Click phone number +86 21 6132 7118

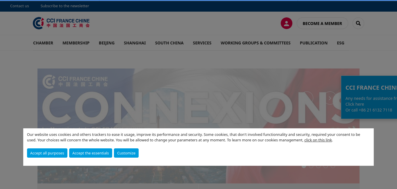[x=375, y=110]
